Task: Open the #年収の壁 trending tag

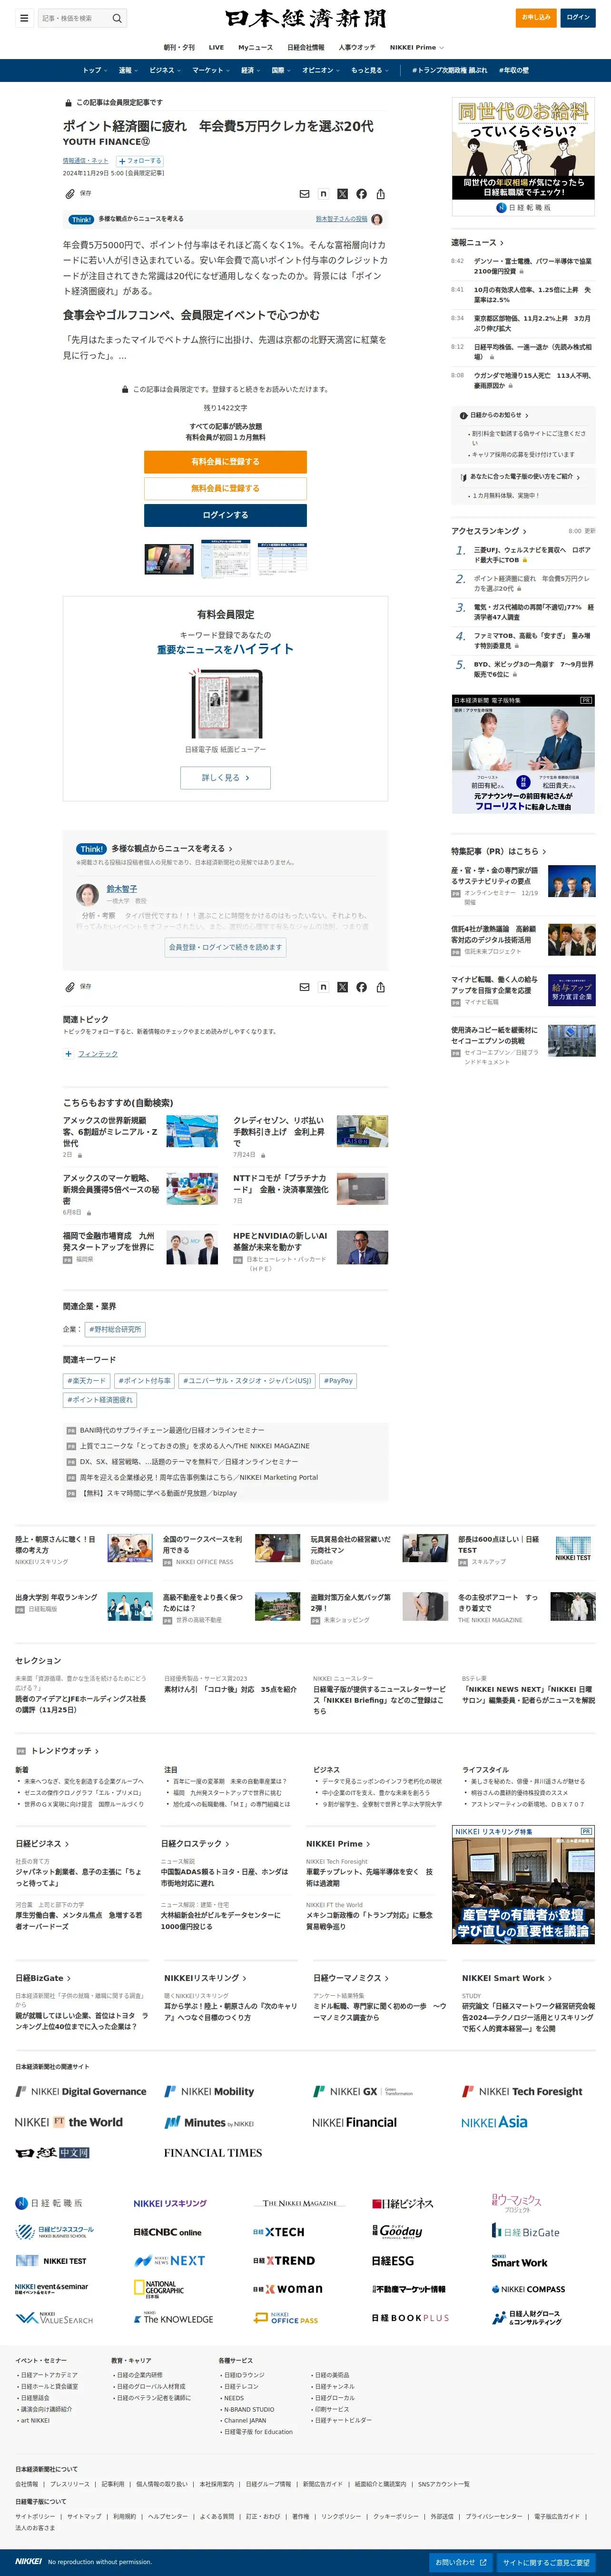Action: coord(514,70)
